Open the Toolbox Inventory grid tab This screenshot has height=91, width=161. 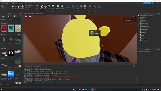pos(9,16)
